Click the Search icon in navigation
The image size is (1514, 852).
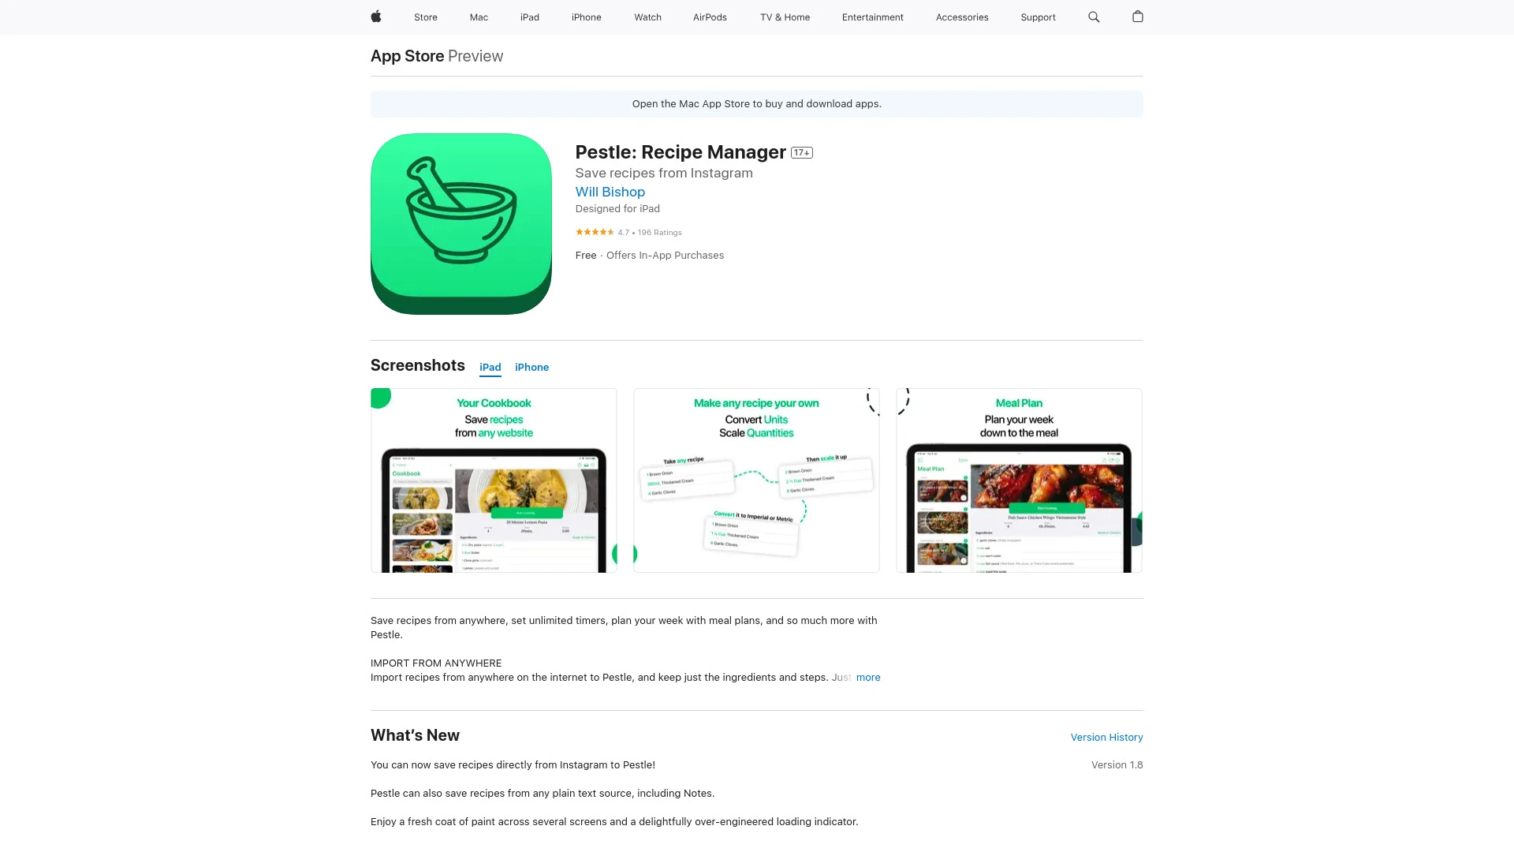(x=1093, y=17)
